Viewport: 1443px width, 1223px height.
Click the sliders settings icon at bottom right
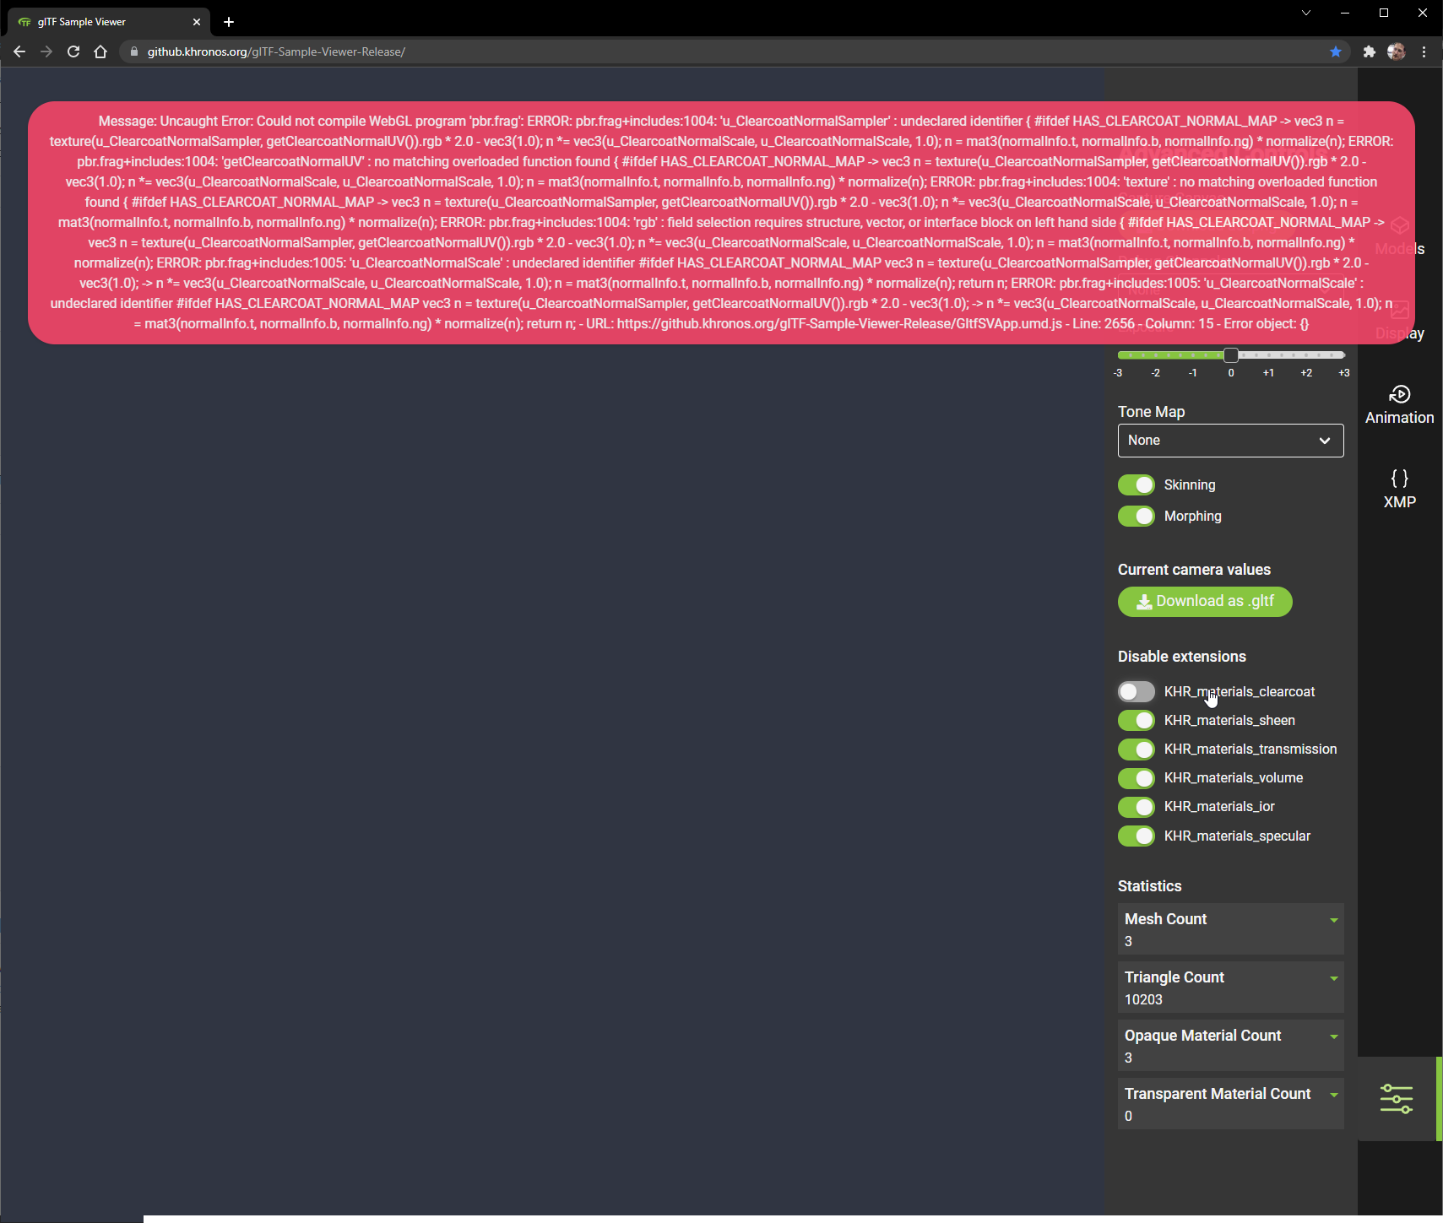pyautogui.click(x=1398, y=1098)
